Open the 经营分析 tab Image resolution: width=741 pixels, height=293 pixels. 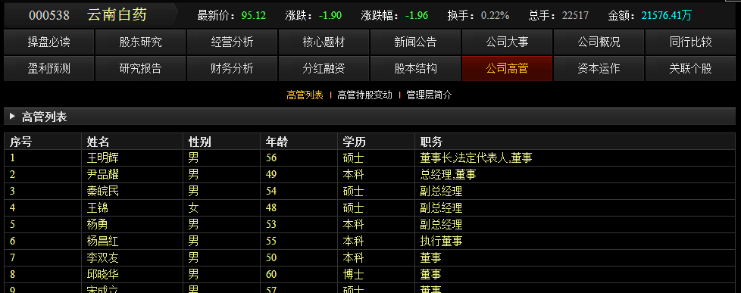[x=232, y=42]
